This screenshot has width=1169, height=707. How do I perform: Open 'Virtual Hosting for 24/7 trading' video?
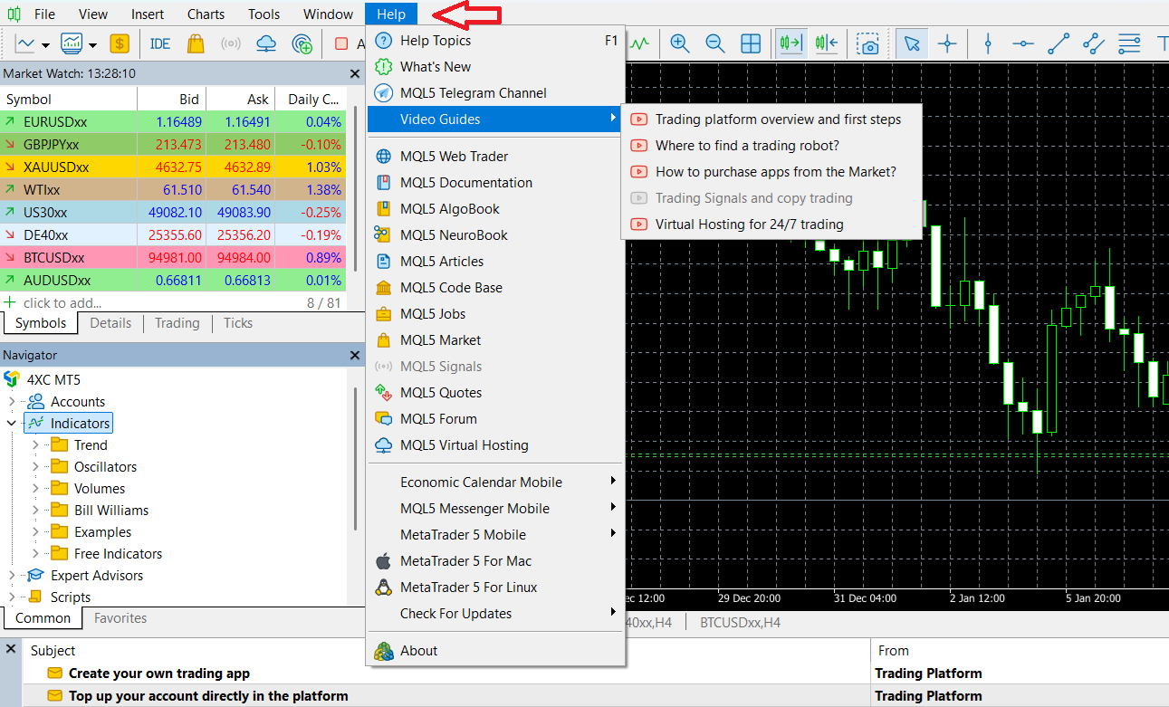click(771, 224)
